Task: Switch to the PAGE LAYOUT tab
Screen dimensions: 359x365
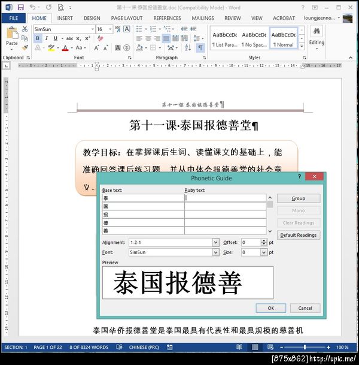Action: coord(127,18)
